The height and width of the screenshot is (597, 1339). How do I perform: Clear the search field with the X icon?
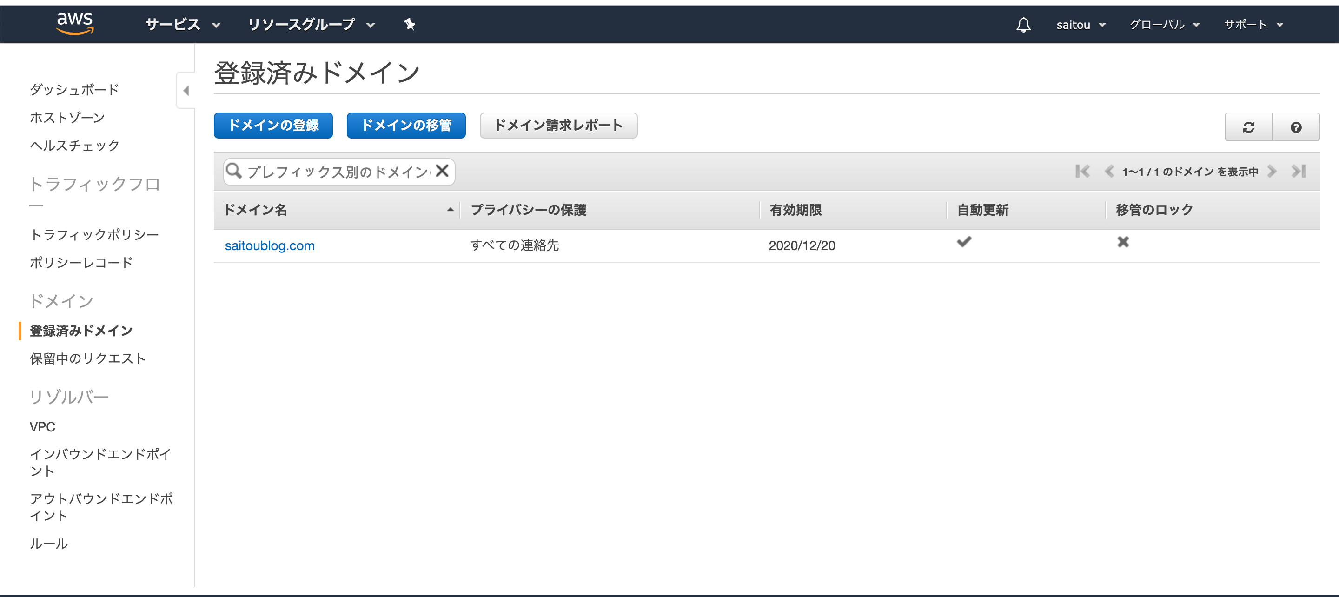tap(442, 171)
